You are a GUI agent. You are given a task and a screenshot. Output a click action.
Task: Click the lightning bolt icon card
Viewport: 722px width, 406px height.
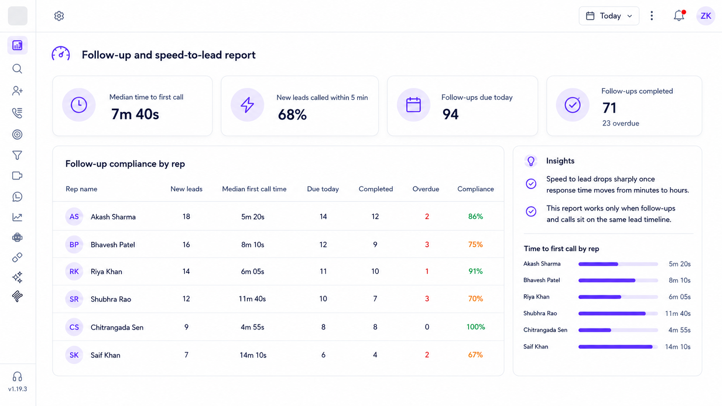coord(247,105)
